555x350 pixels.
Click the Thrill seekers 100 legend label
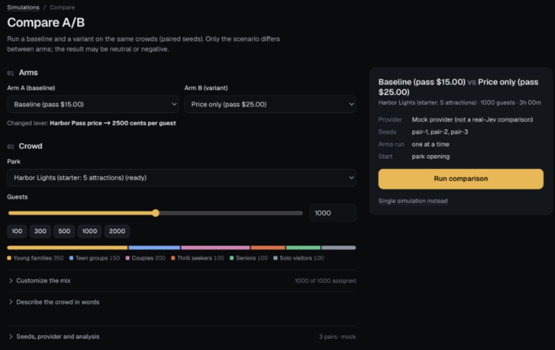click(x=198, y=258)
